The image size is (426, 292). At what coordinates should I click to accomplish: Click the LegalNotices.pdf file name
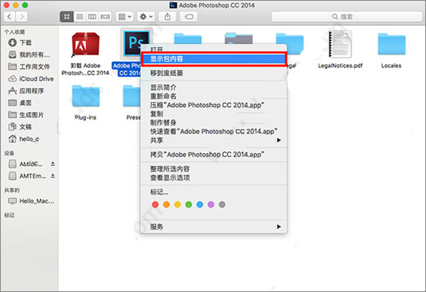coord(340,66)
